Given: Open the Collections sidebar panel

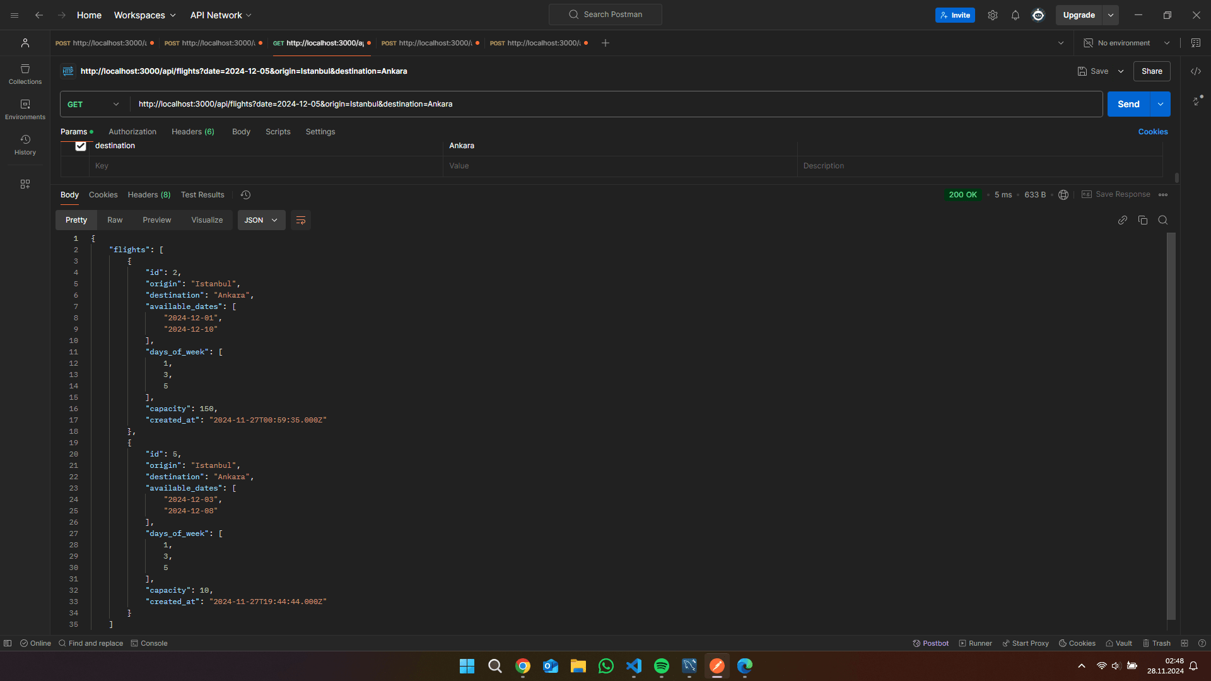Looking at the screenshot, I should pyautogui.click(x=25, y=74).
